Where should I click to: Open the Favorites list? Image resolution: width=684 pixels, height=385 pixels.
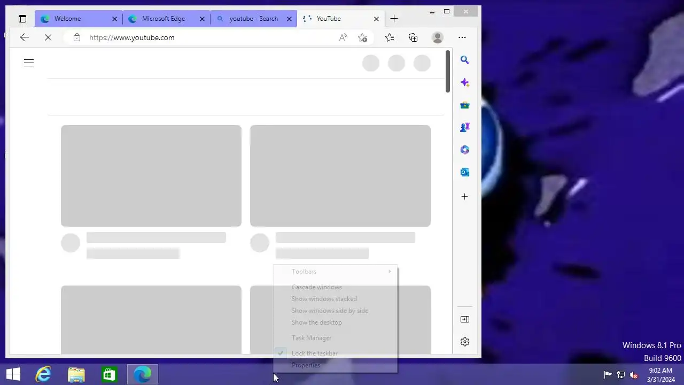390,37
